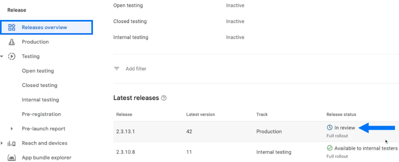The image size is (399, 162).
Task: Click Add filter
Action: point(136,69)
